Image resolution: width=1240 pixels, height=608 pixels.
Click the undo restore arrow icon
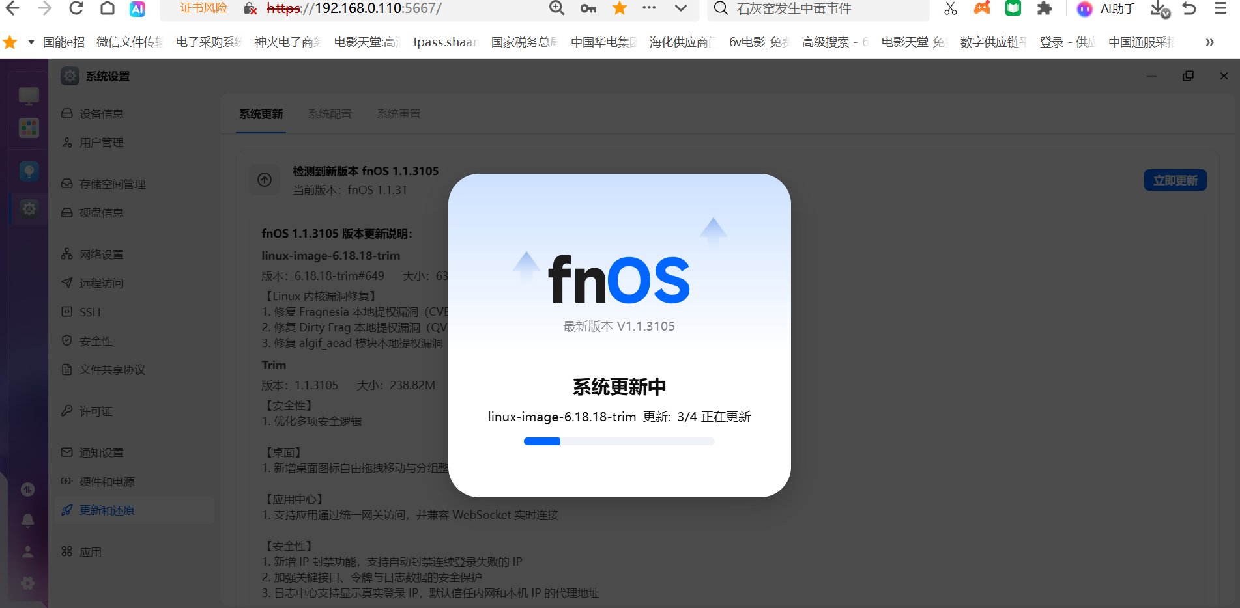coord(1190,8)
